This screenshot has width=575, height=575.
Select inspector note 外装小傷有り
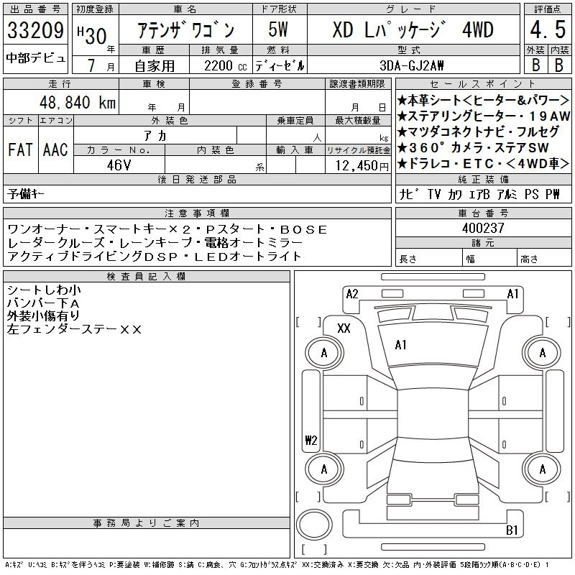43,316
